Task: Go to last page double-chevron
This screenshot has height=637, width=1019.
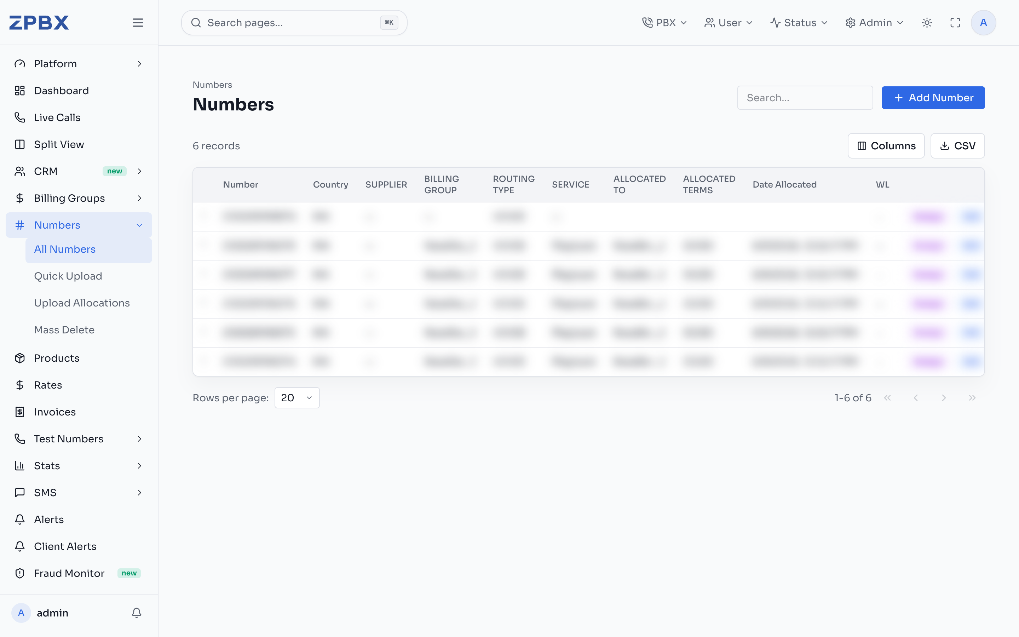Action: tap(972, 398)
